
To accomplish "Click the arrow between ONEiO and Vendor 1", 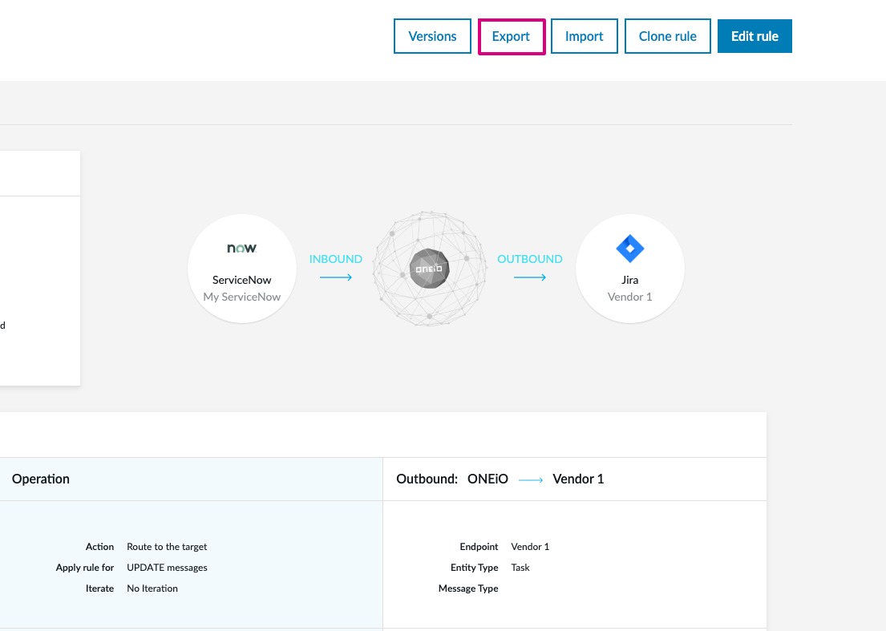I will coord(529,277).
